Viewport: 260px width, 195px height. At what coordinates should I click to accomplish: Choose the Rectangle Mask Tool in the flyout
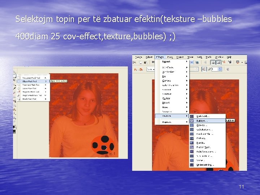pos(33,78)
